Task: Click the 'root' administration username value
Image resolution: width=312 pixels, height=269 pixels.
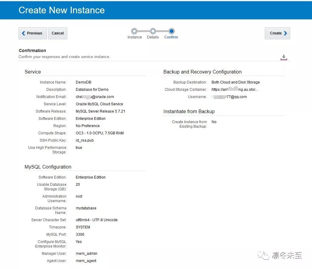Action: coord(79,196)
